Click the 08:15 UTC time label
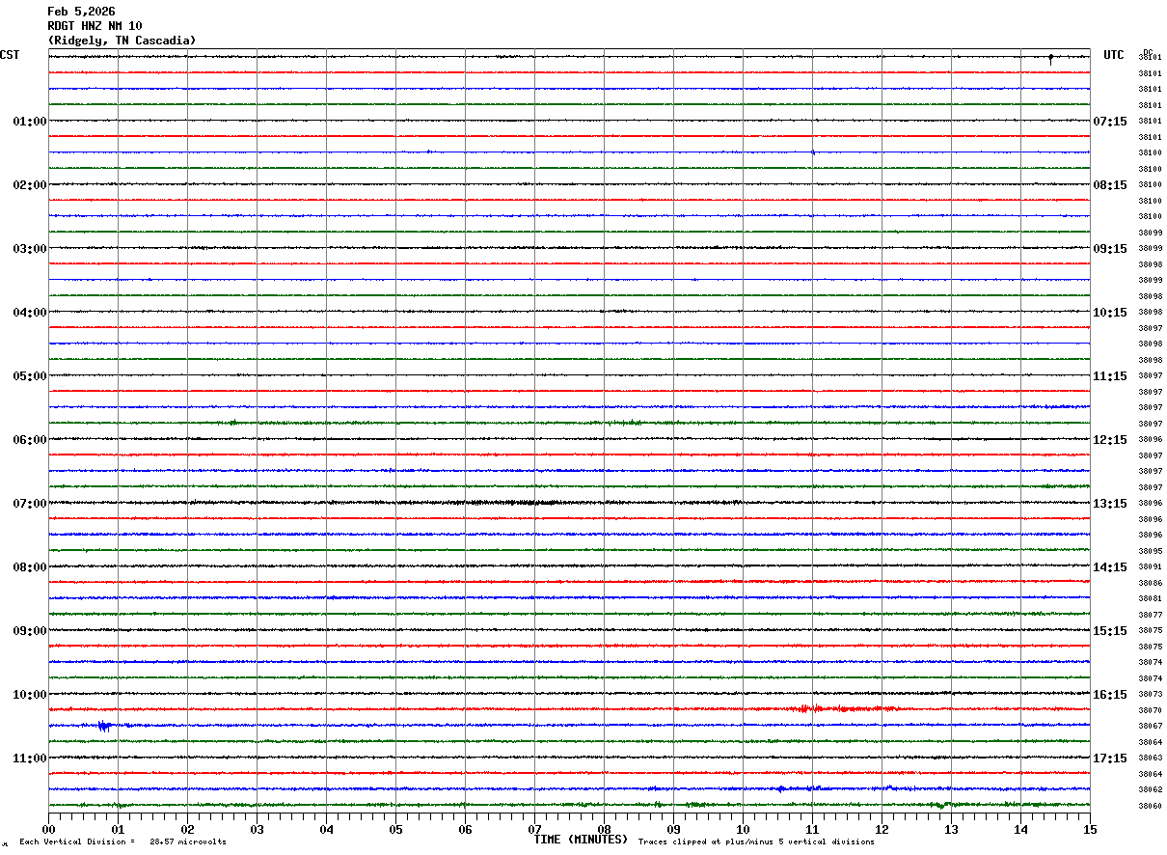Screen dimensions: 1167x855 (x=1110, y=185)
